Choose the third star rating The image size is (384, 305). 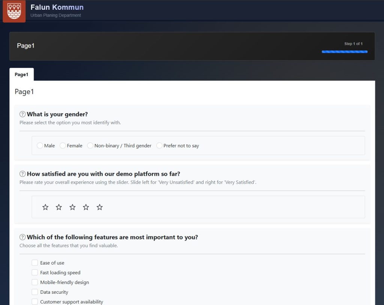(72, 207)
